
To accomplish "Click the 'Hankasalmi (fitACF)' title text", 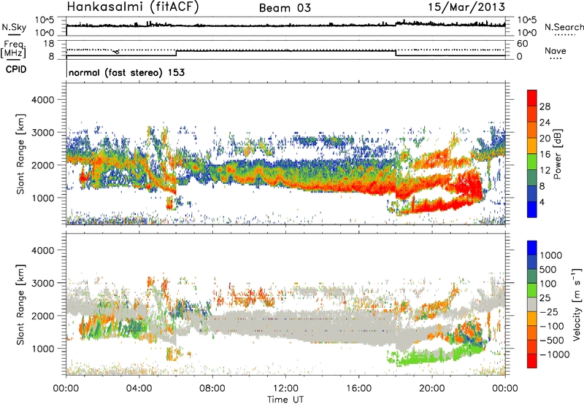I will pyautogui.click(x=133, y=7).
